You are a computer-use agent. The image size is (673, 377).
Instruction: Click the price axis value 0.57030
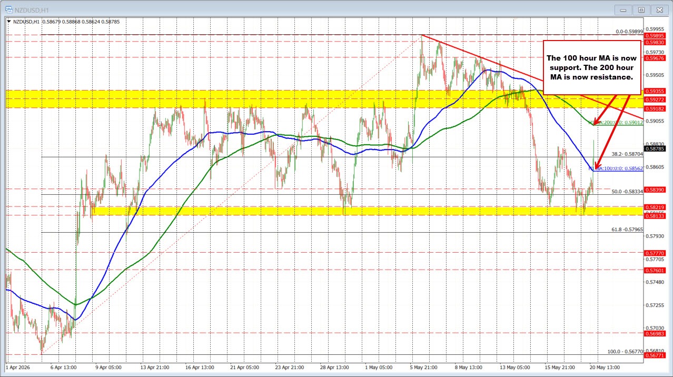655,328
